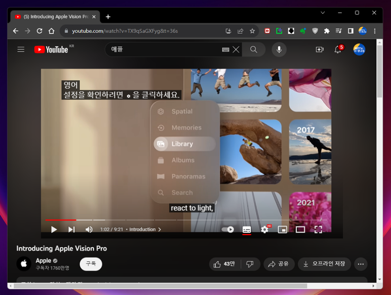This screenshot has height=295, width=391.
Task: Click the black square extension icon
Action: click(x=291, y=31)
